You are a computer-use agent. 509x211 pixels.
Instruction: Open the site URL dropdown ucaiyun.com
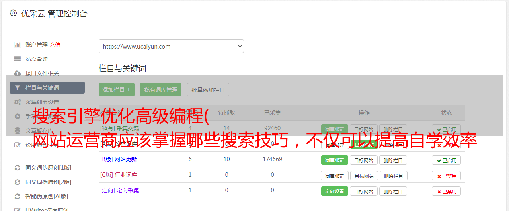click(x=171, y=46)
